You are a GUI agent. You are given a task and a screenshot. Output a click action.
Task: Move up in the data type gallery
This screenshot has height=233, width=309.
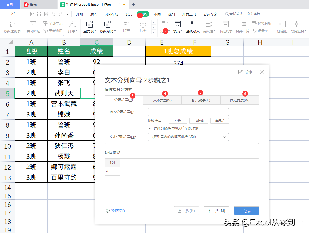154,22
